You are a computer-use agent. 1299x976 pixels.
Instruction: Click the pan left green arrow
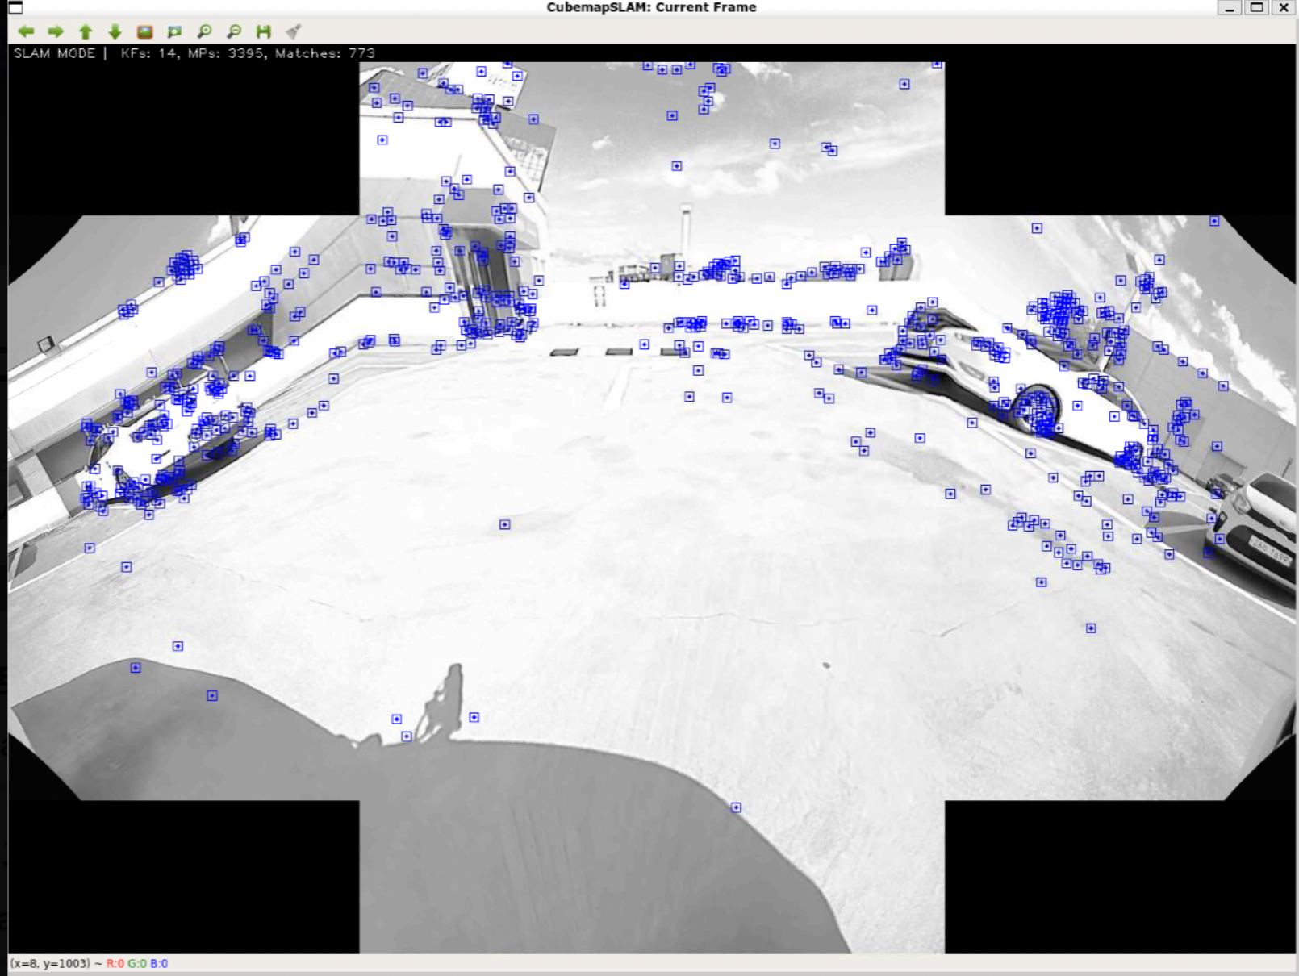(26, 31)
